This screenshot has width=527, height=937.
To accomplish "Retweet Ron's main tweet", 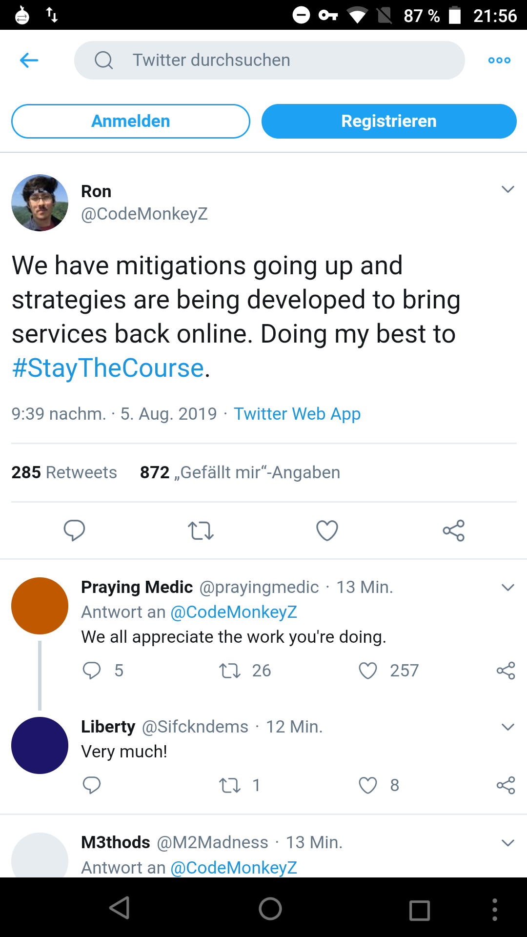I will click(x=201, y=530).
